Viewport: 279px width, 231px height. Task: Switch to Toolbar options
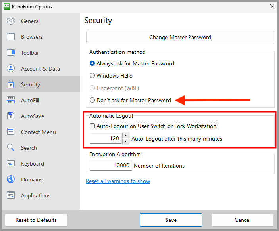41,53
